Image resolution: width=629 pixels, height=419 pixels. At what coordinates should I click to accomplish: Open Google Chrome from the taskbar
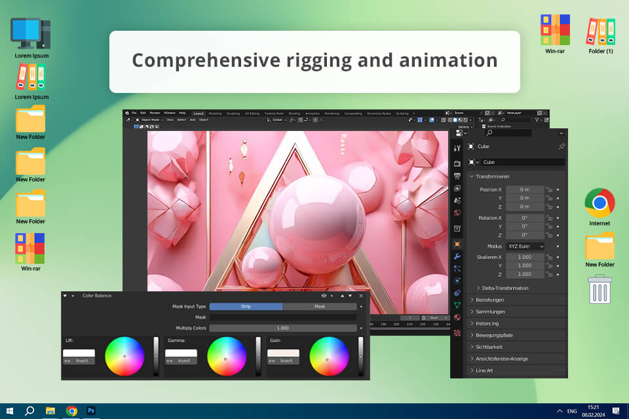(x=71, y=411)
